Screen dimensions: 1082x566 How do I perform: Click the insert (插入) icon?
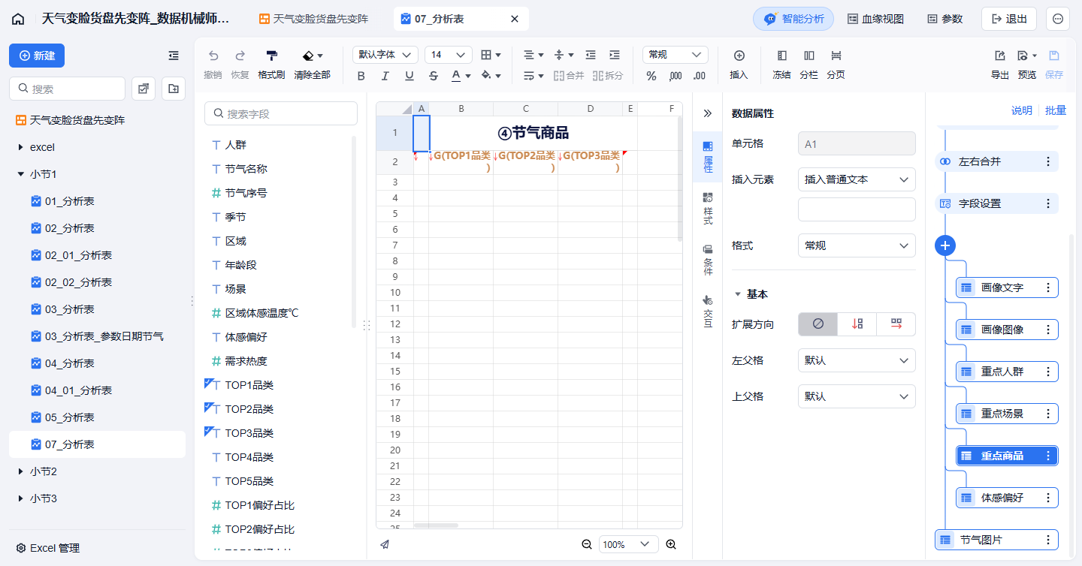click(739, 56)
